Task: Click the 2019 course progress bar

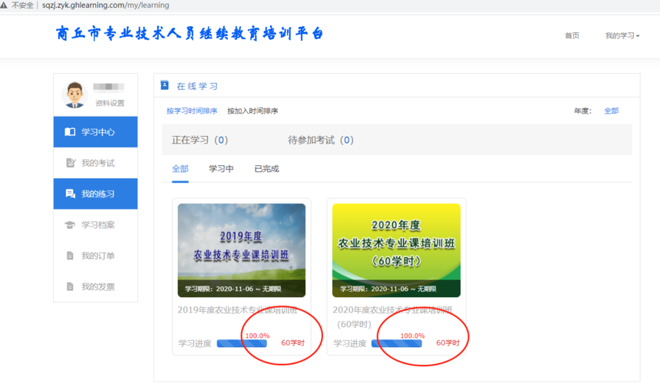Action: (242, 344)
